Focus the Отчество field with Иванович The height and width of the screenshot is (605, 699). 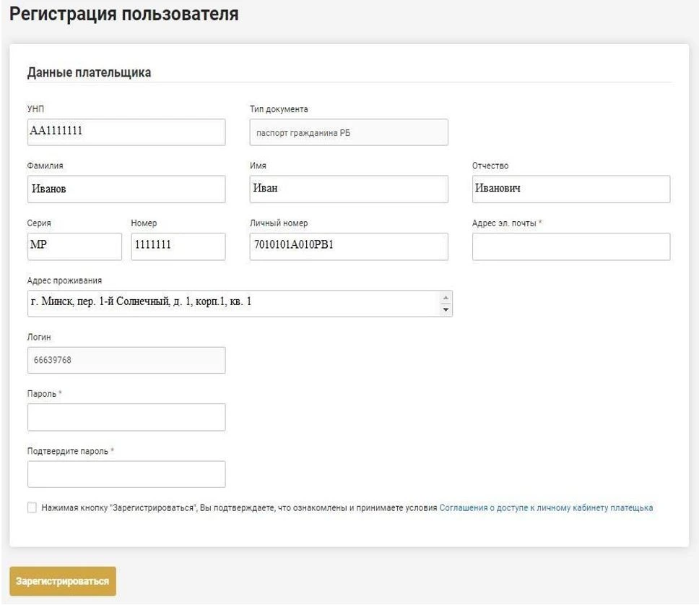(570, 189)
